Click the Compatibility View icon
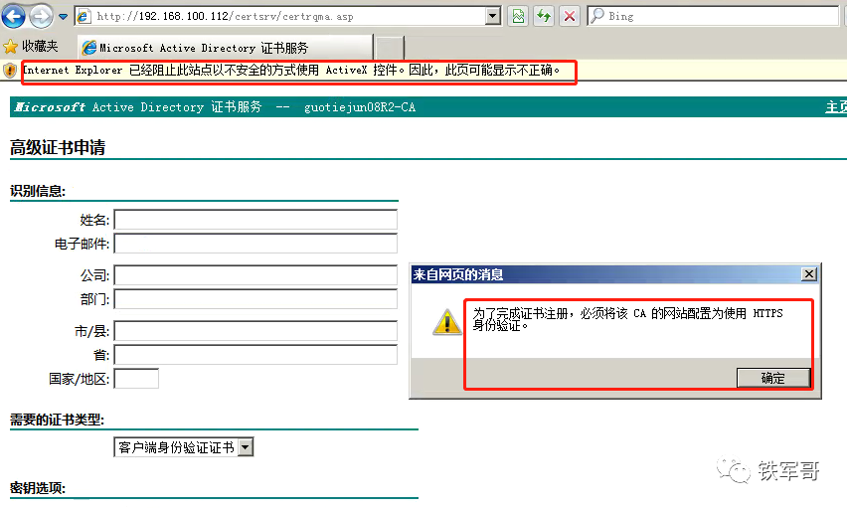 (518, 16)
